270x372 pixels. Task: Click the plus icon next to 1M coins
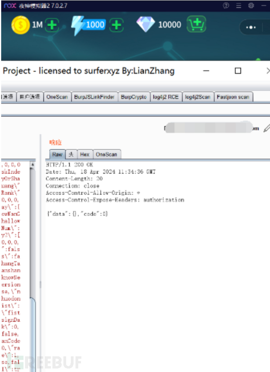[52, 25]
